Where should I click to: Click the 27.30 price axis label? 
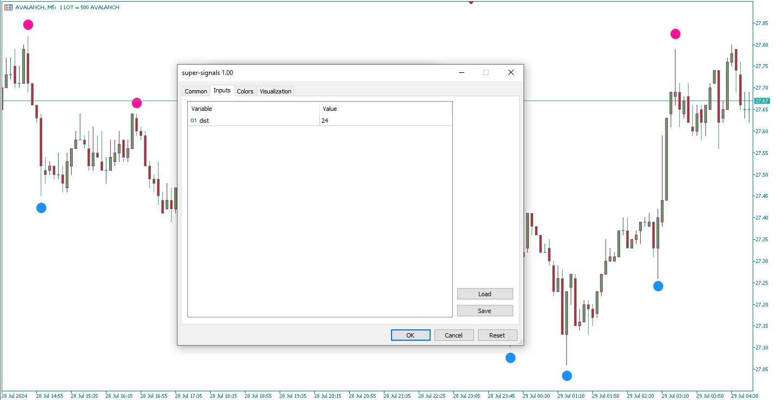tap(761, 261)
